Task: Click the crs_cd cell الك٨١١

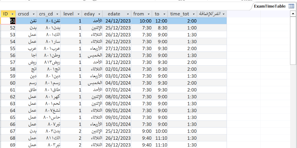Action: click(x=49, y=138)
